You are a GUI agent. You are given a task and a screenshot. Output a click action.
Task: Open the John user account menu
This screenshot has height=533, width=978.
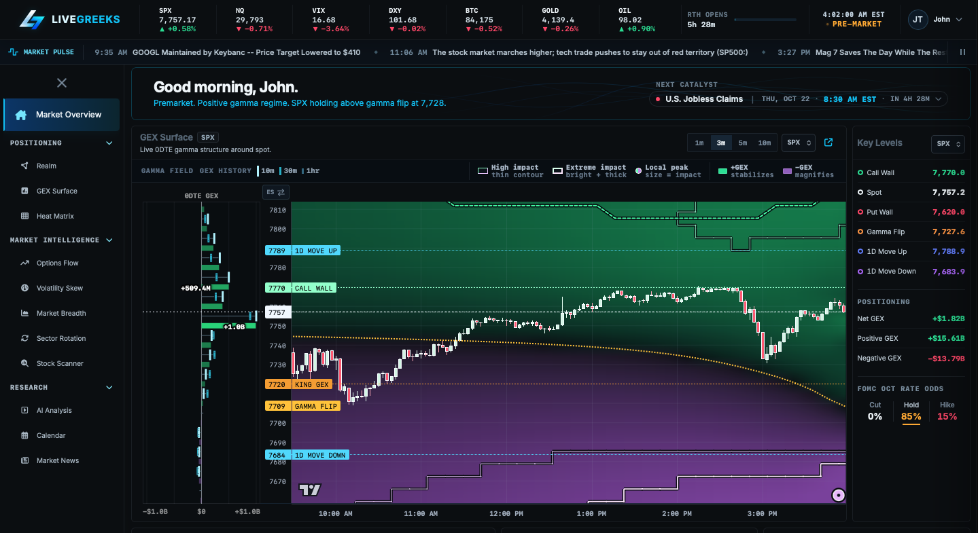coord(936,20)
